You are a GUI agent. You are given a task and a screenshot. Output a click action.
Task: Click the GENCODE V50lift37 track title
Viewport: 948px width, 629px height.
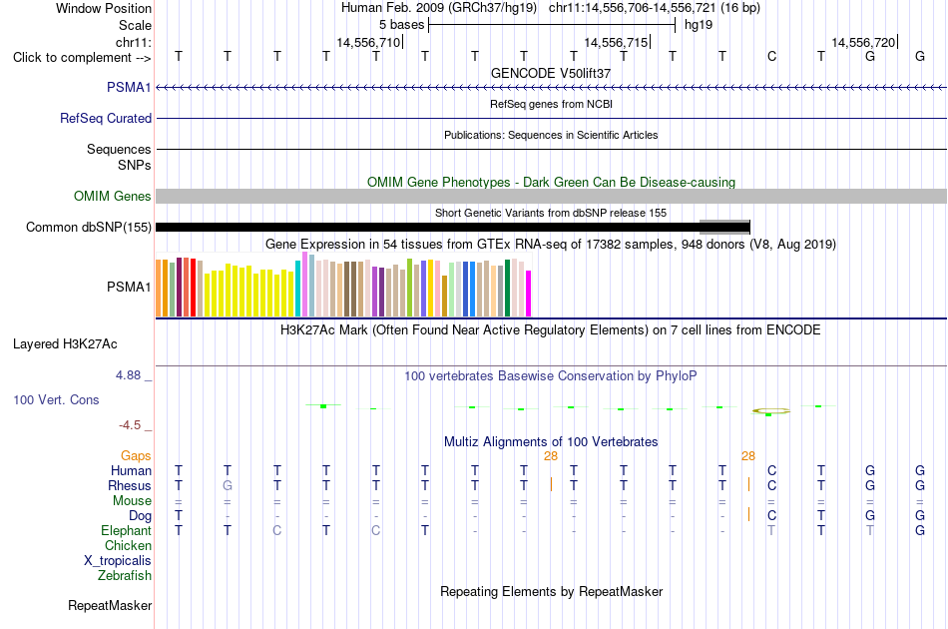[551, 73]
